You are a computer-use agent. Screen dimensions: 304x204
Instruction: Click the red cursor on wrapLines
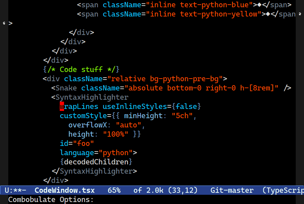[x=62, y=107]
